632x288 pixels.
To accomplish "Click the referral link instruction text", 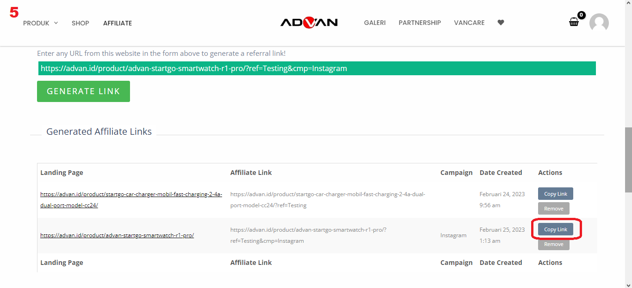I will [161, 54].
